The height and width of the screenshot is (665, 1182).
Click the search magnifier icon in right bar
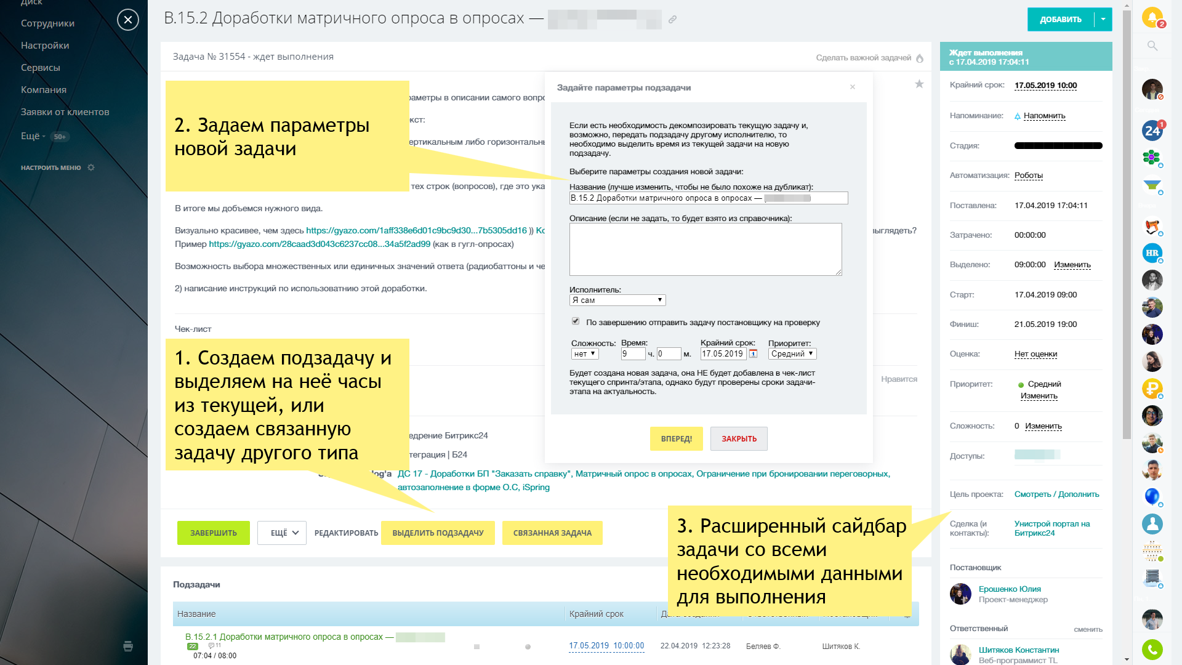1152,46
